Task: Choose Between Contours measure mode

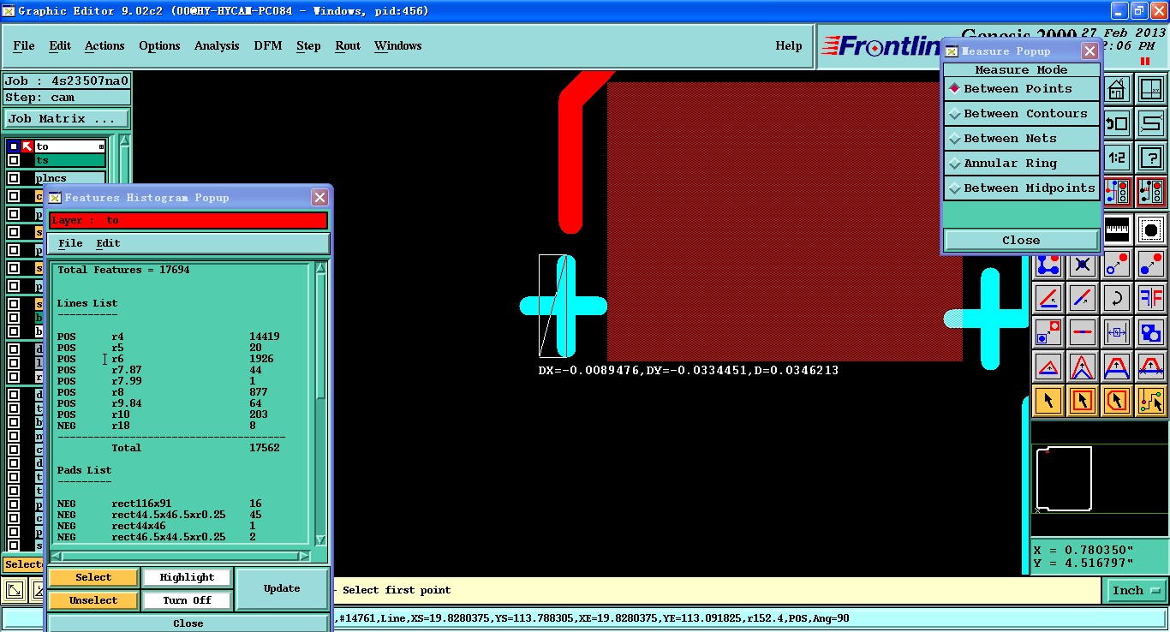Action: 1021,114
